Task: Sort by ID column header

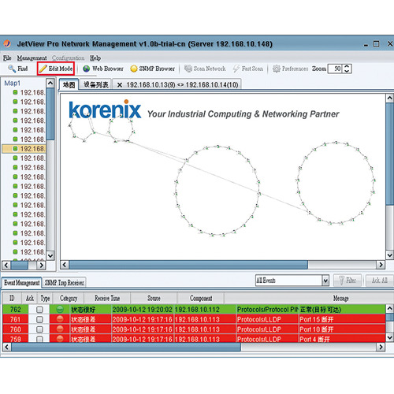Action: pyautogui.click(x=12, y=298)
